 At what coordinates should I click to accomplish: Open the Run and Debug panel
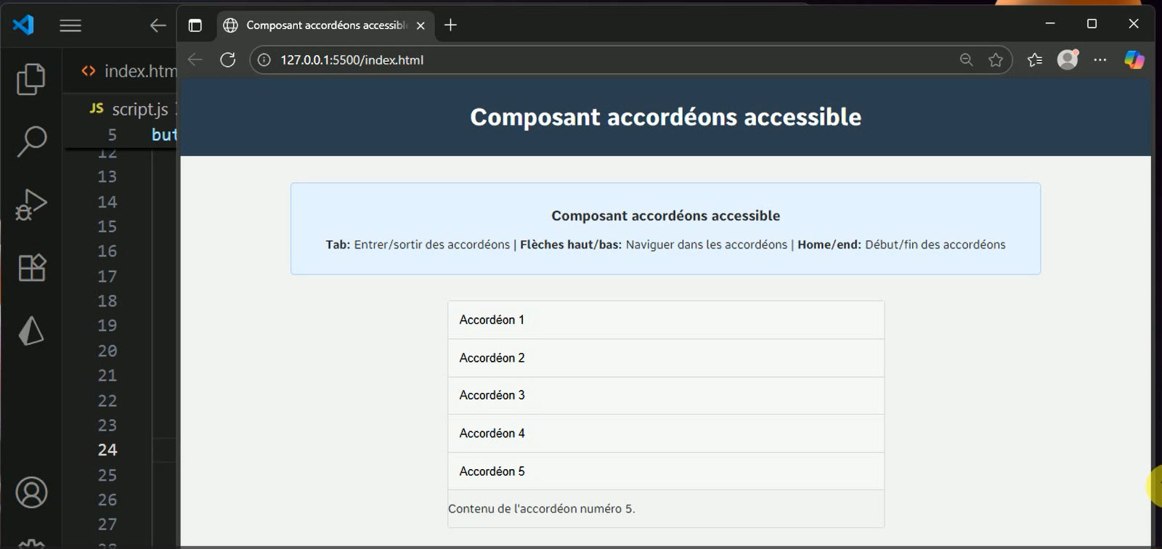(x=31, y=204)
